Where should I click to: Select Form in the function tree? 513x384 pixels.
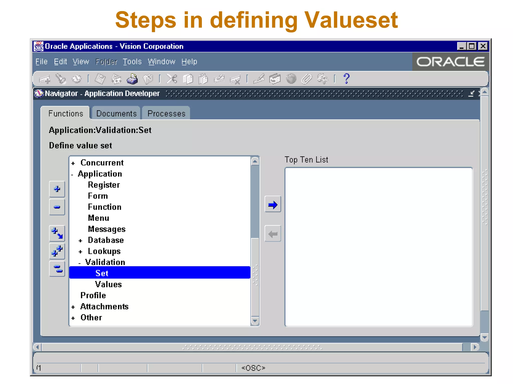[98, 196]
